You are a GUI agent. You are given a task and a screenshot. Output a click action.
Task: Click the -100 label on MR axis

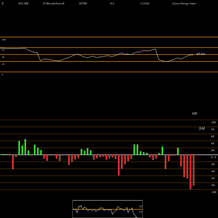[x=213, y=192]
